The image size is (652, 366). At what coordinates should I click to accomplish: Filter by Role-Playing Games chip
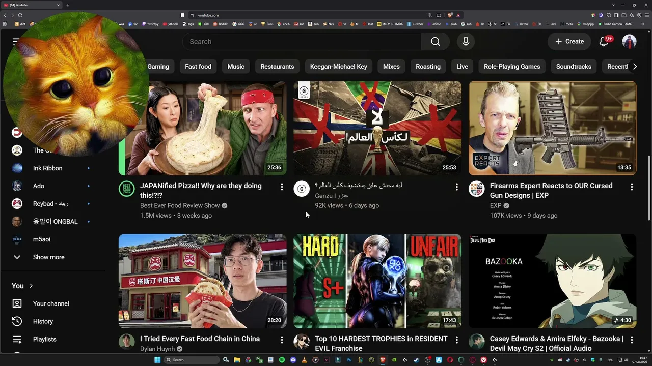point(512,67)
